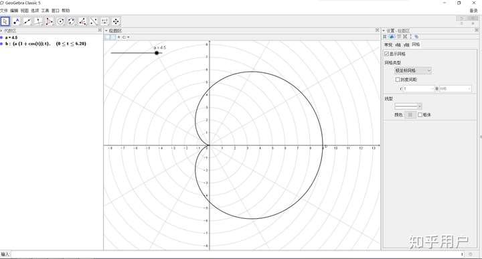The image size is (482, 259).
Task: Close the algebra view panel
Action: coord(100,30)
